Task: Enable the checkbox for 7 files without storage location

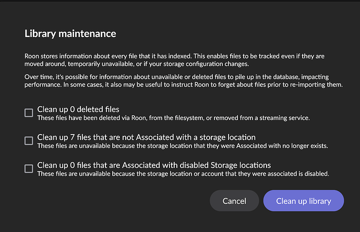Action: pos(29,141)
